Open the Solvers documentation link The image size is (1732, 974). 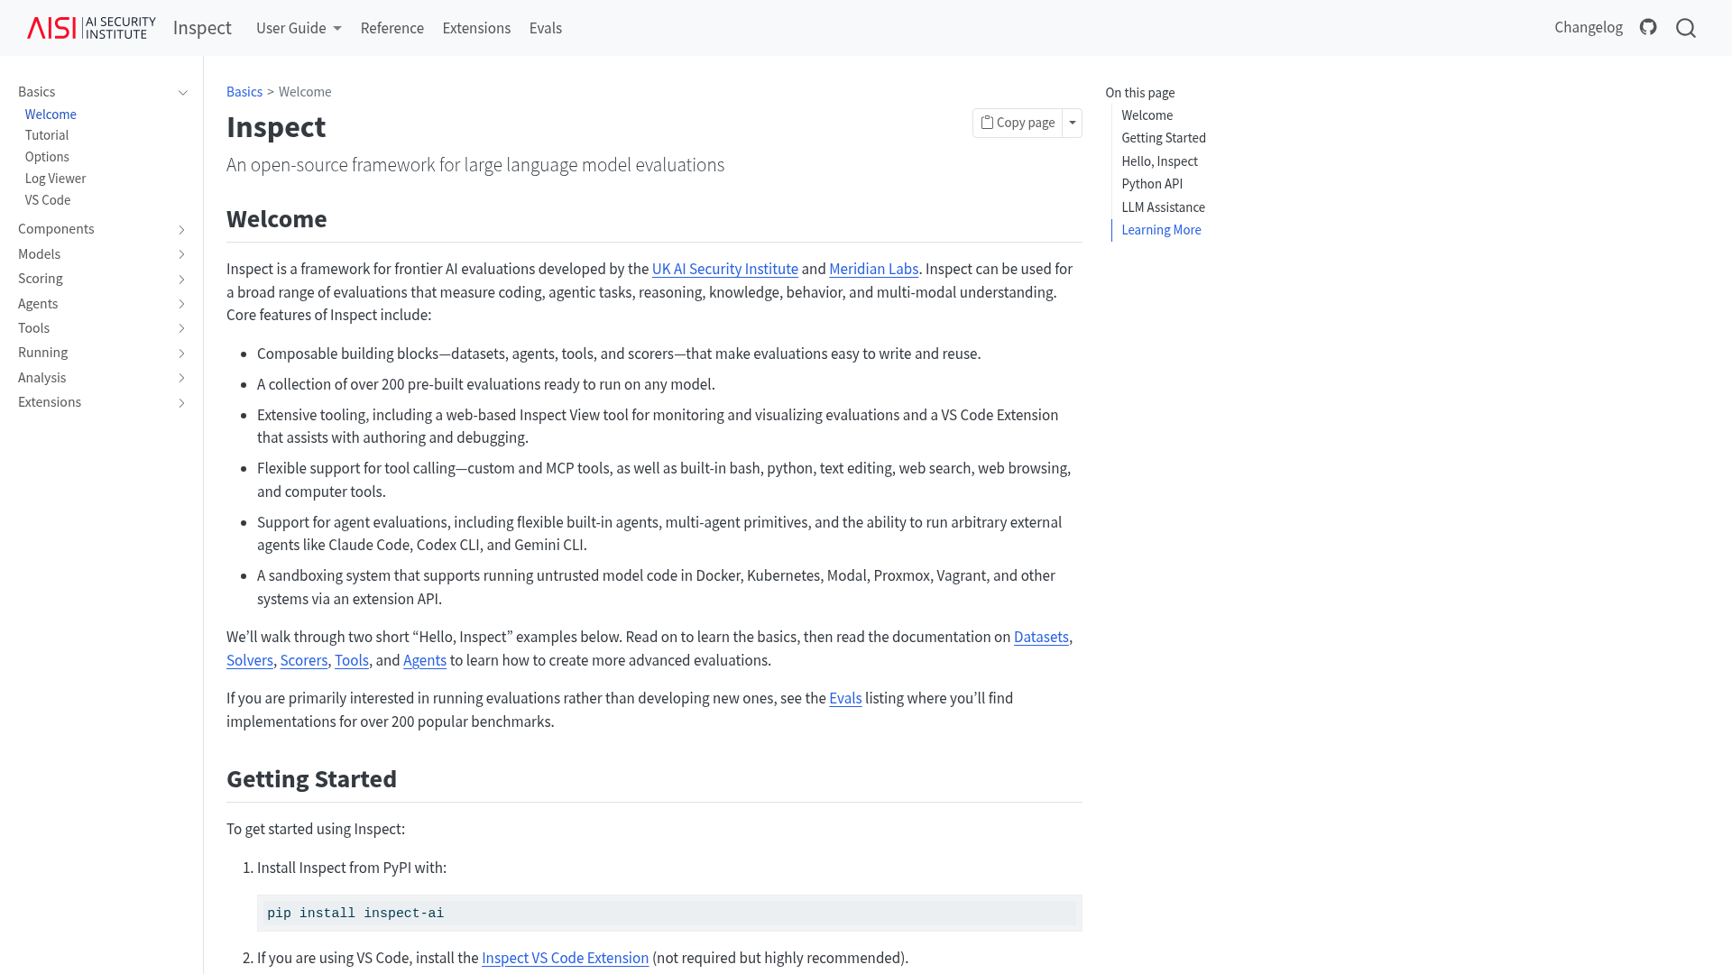click(250, 660)
